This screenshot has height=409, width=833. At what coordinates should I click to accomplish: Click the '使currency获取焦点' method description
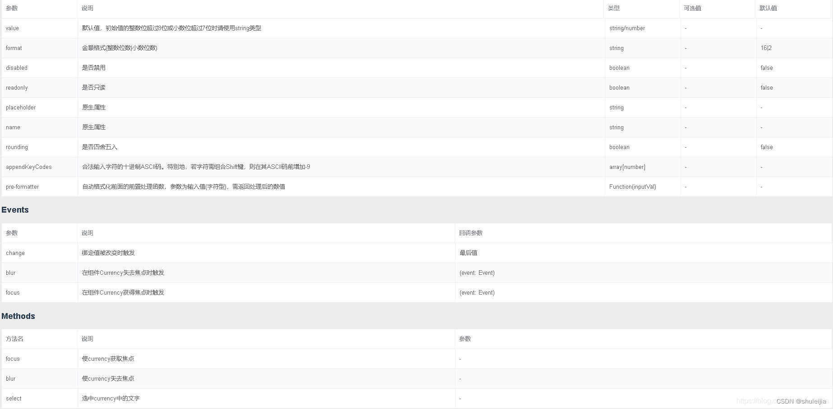coord(108,359)
